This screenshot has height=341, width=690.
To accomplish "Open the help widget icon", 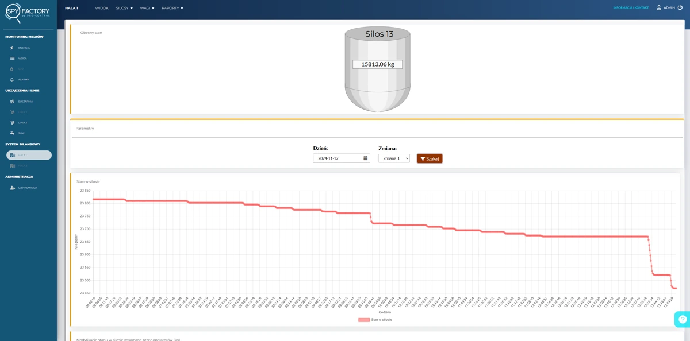I will click(683, 319).
